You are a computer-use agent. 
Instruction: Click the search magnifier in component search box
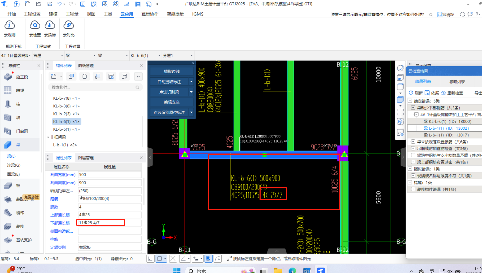137,87
